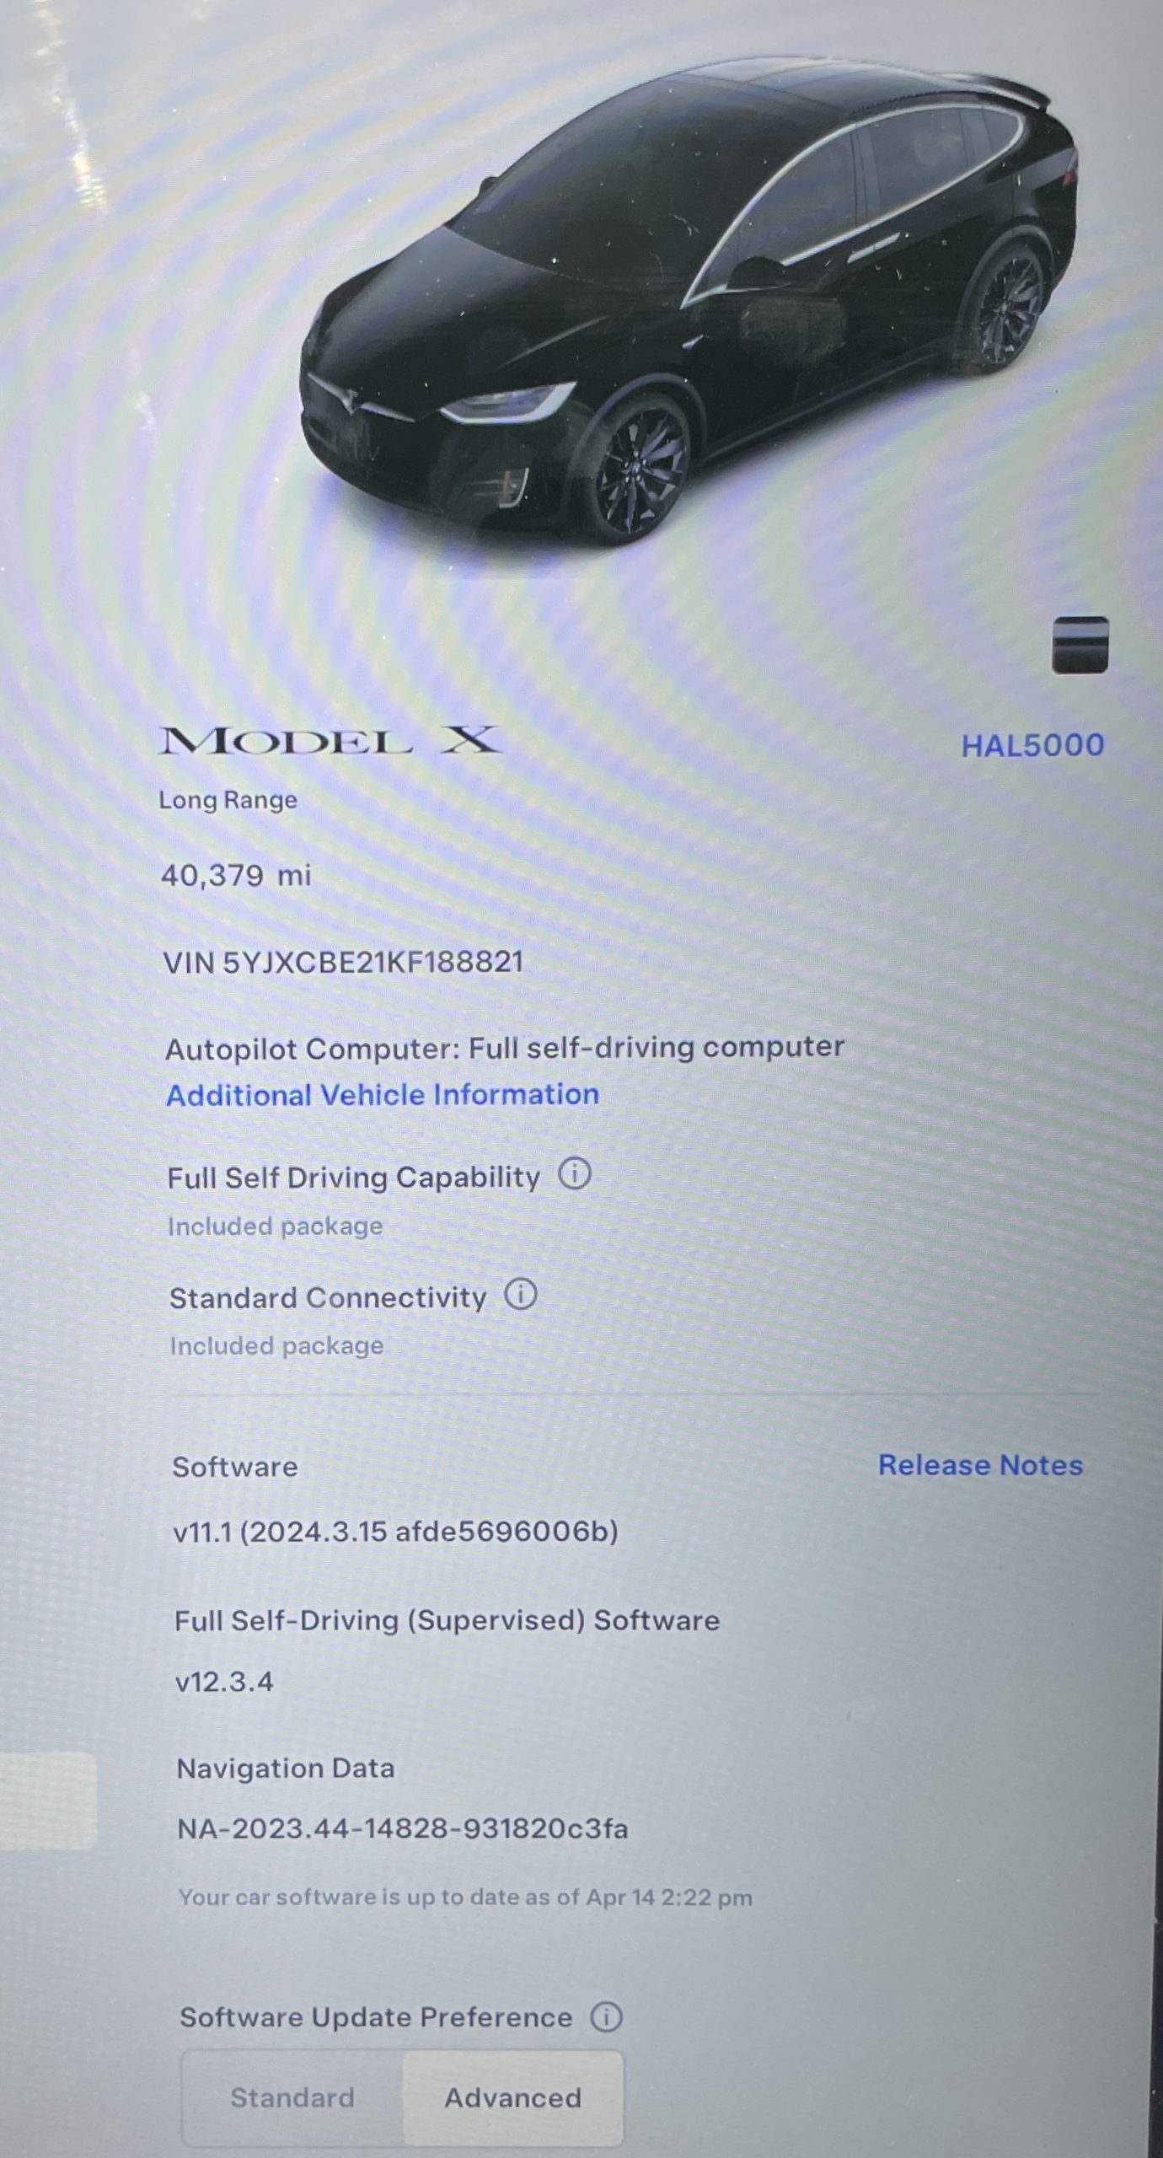Tap the Full Self-Driving v12.3.4 version

224,1682
